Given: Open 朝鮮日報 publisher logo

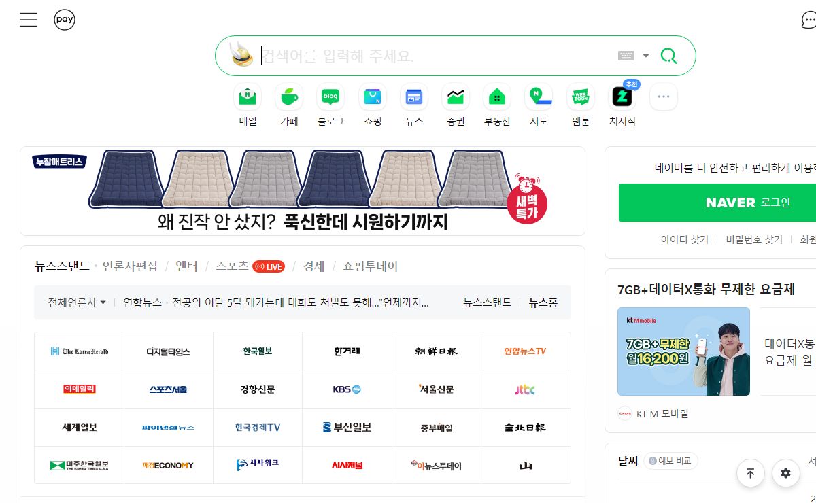Looking at the screenshot, I should tap(437, 351).
